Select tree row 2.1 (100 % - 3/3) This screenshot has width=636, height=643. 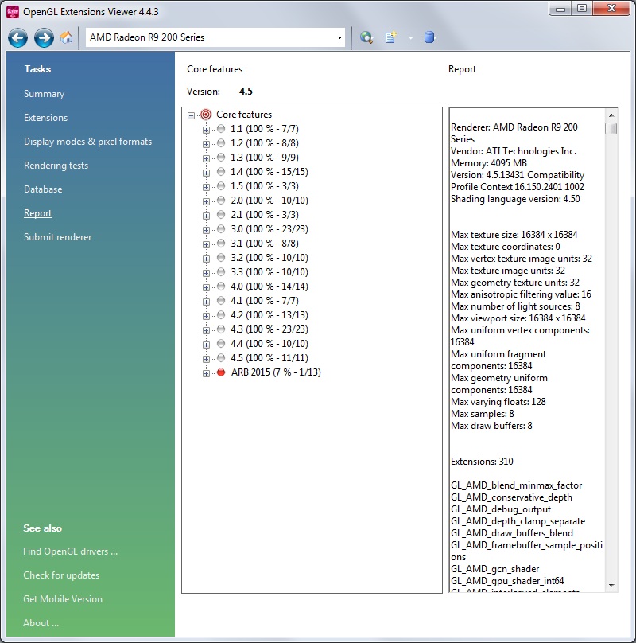click(x=264, y=215)
